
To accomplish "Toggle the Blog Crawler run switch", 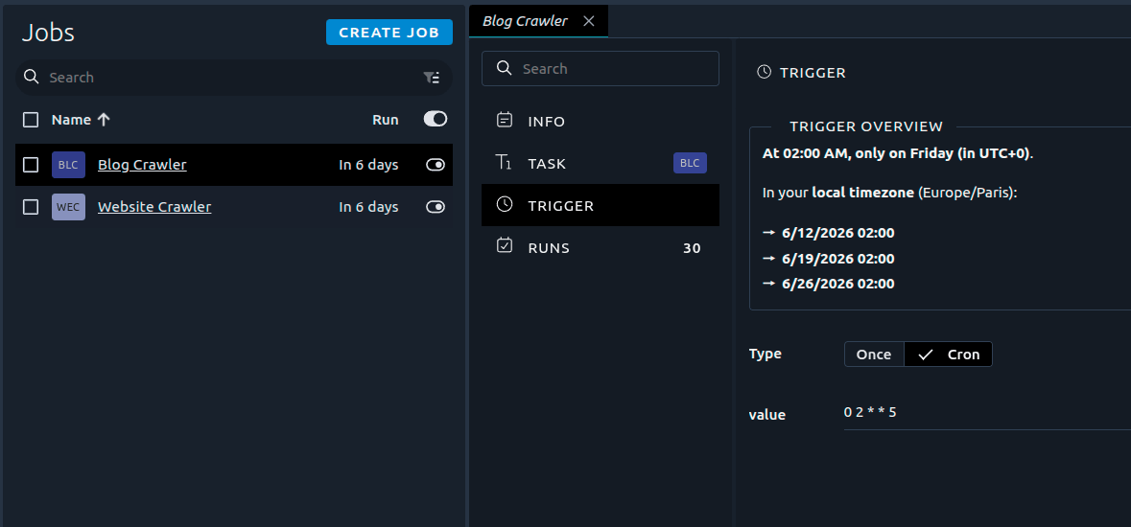I will (x=435, y=165).
